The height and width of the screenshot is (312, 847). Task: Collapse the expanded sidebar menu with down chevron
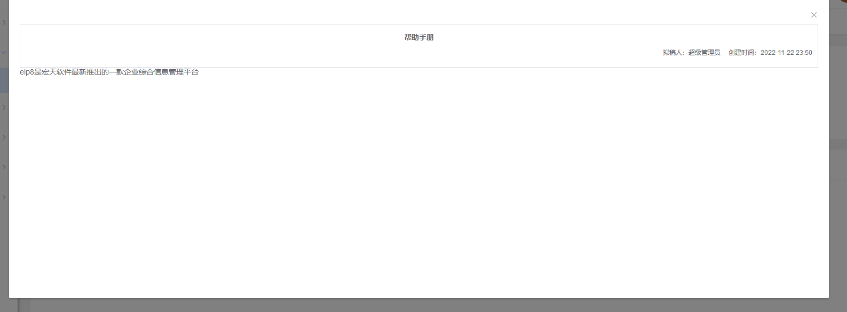(4, 52)
